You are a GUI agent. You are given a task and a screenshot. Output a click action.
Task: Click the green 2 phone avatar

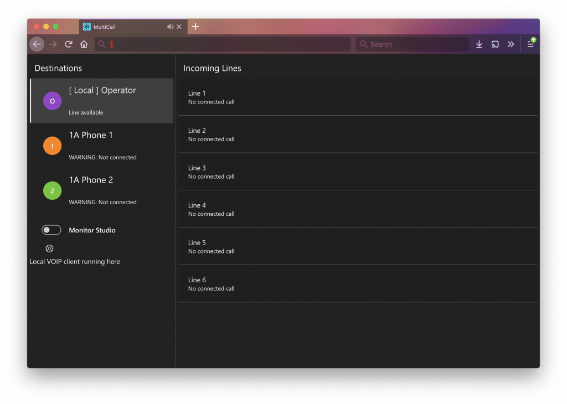53,190
